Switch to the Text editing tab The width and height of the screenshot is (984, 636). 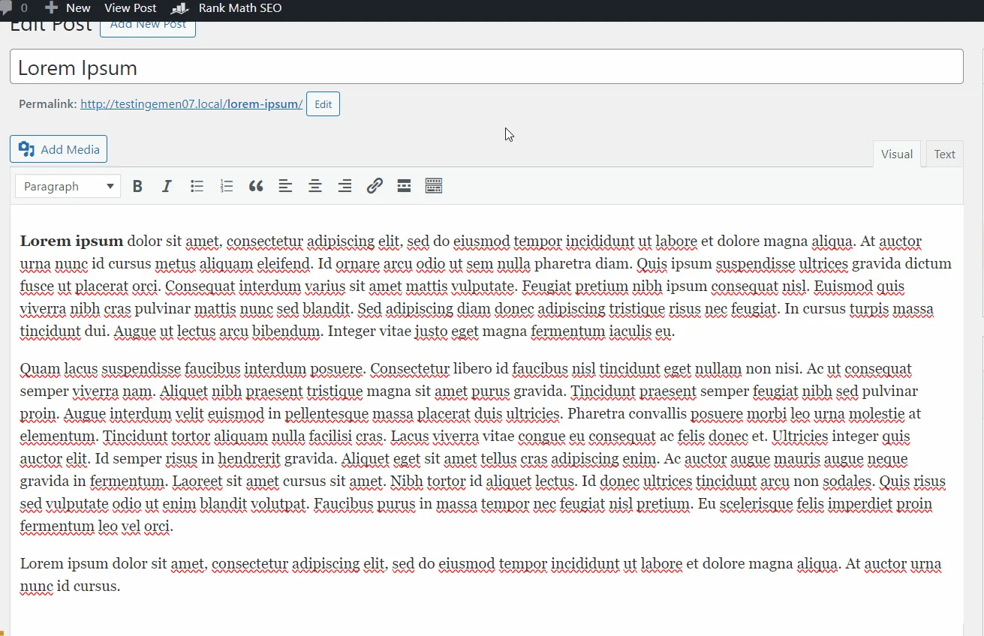click(943, 153)
